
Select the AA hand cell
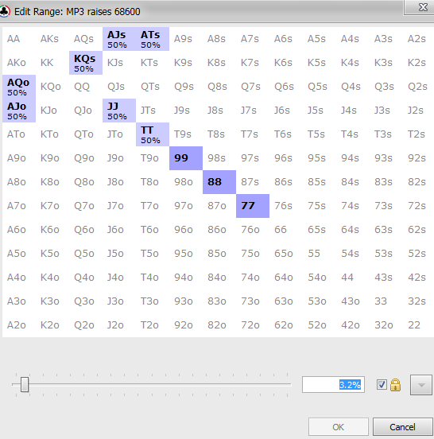click(19, 39)
